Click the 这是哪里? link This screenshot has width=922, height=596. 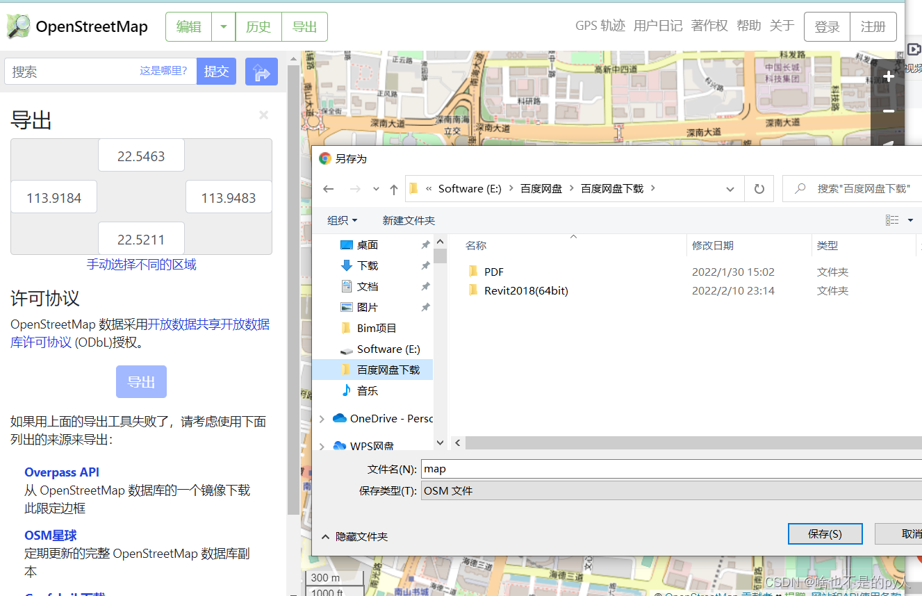[163, 70]
